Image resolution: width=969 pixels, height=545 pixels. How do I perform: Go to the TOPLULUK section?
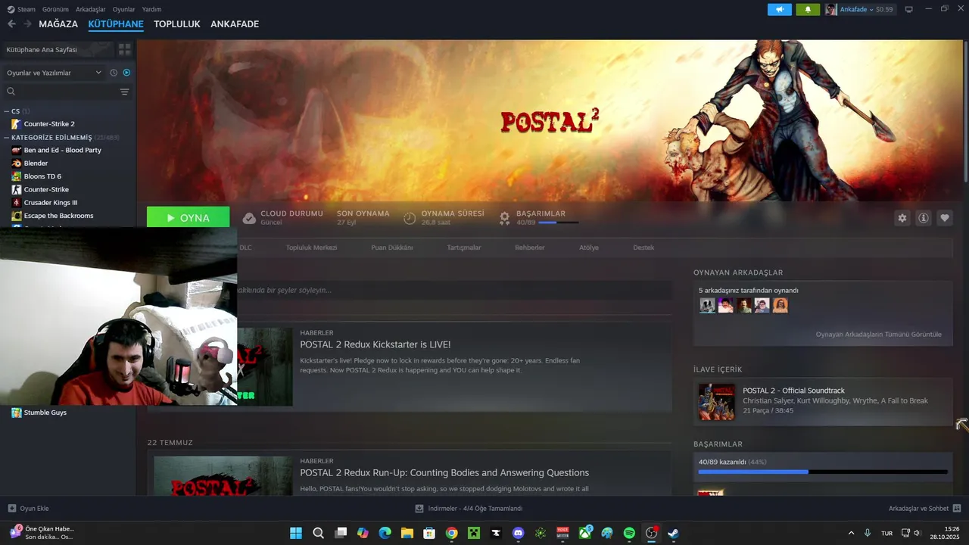point(177,24)
